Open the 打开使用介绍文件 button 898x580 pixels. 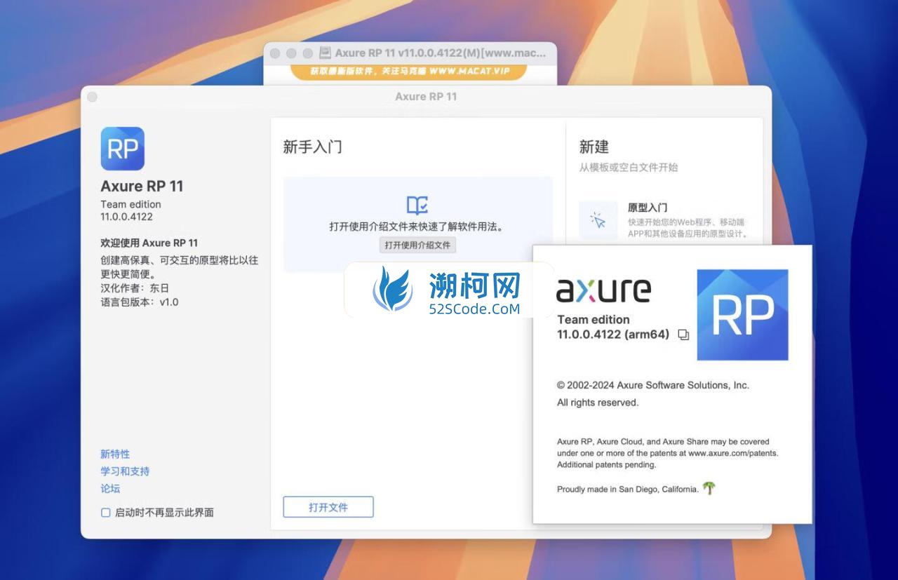pyautogui.click(x=418, y=245)
